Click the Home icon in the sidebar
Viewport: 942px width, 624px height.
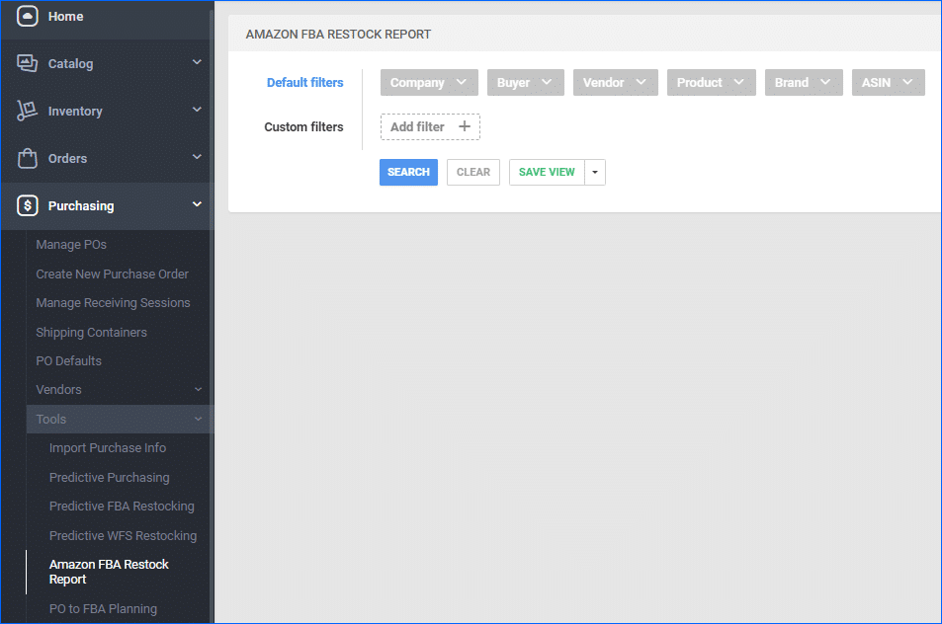(27, 16)
